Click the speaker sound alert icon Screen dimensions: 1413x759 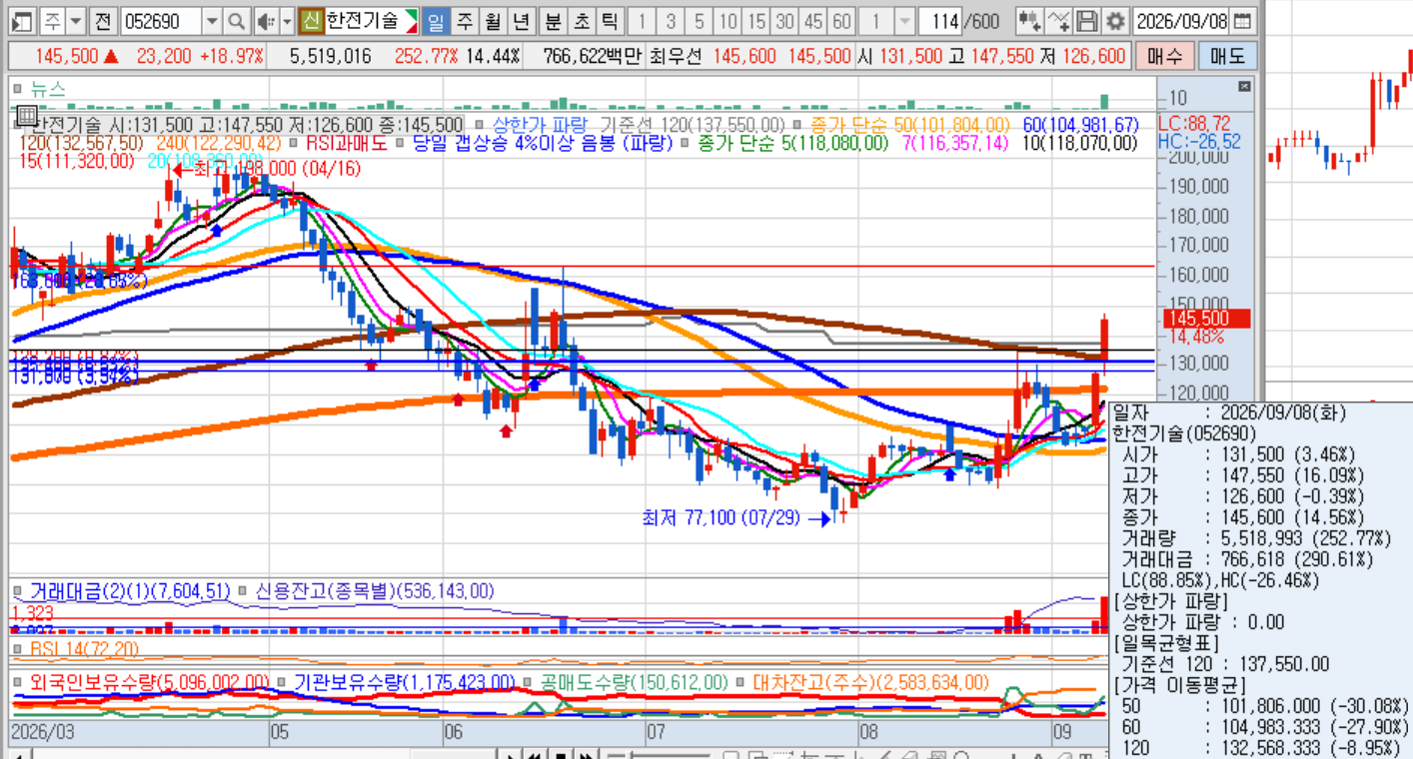tap(266, 20)
